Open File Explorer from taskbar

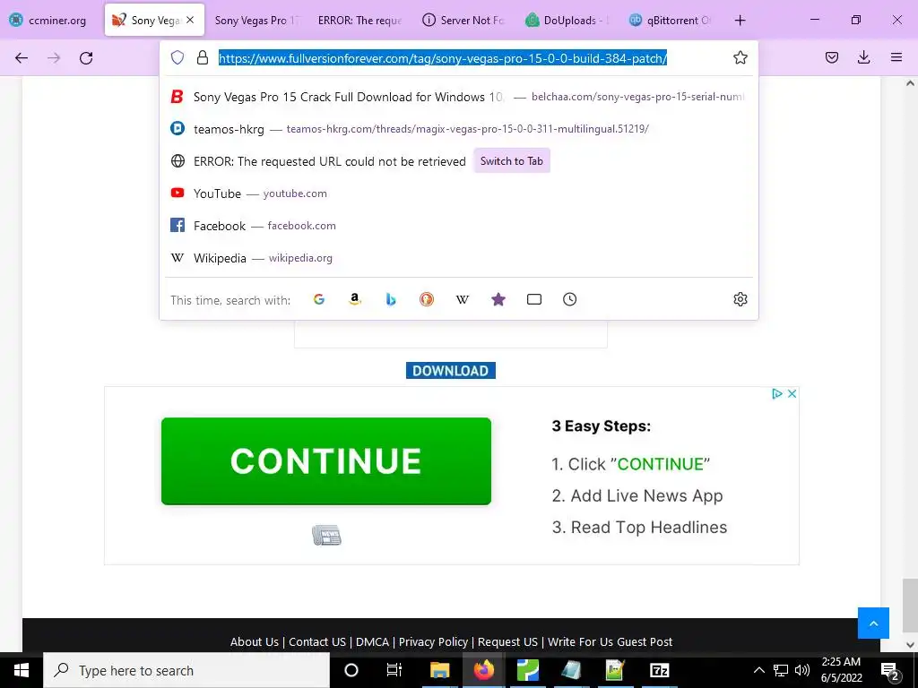point(439,670)
